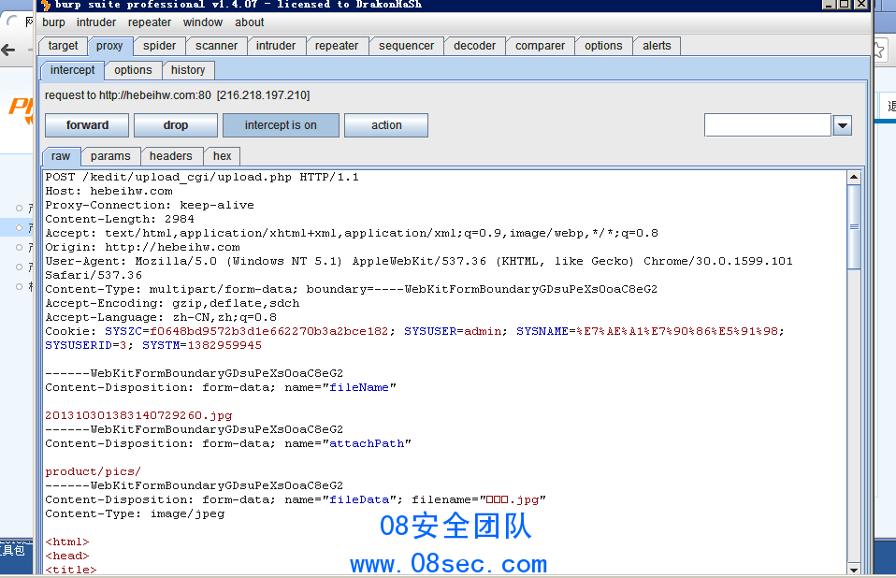Forward the intercepted request
The width and height of the screenshot is (896, 578).
[x=87, y=125]
